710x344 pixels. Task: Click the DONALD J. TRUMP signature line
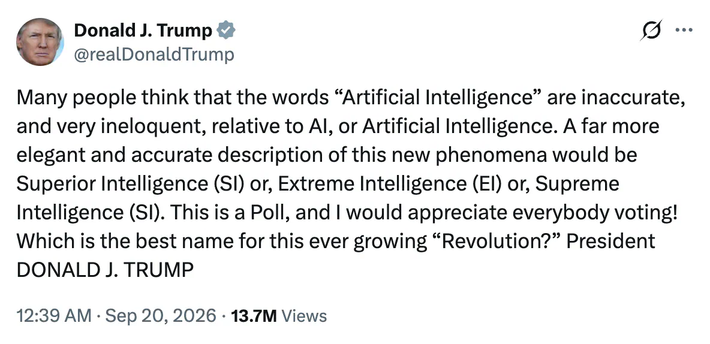coord(105,270)
